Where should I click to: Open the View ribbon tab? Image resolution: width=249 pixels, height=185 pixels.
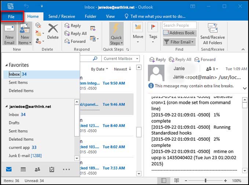click(110, 16)
